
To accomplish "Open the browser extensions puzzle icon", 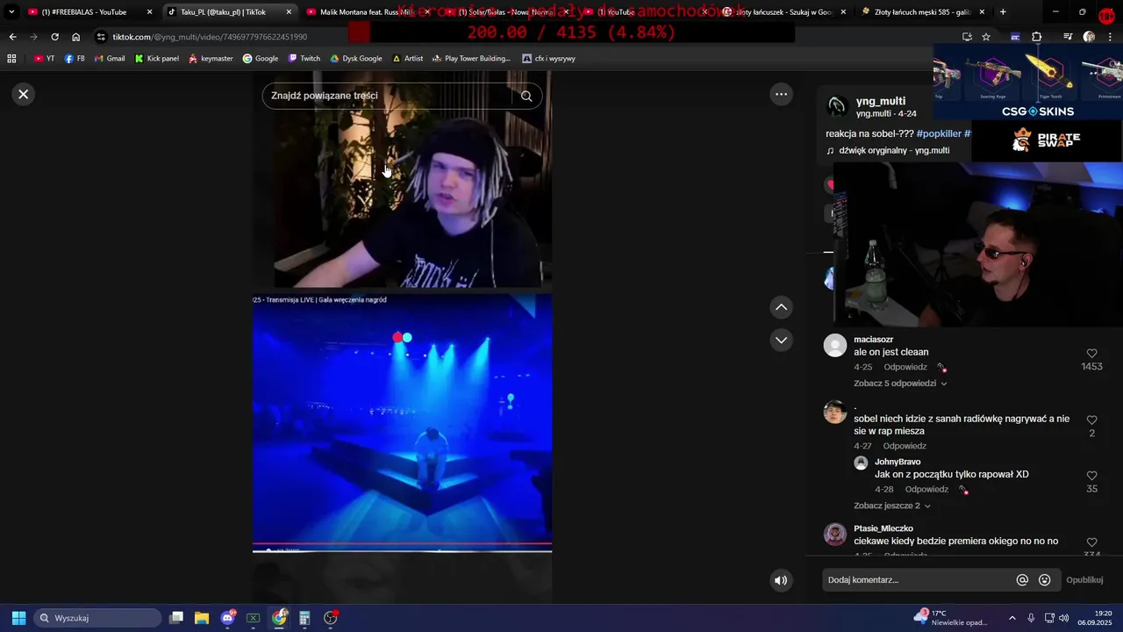I will coord(1036,37).
